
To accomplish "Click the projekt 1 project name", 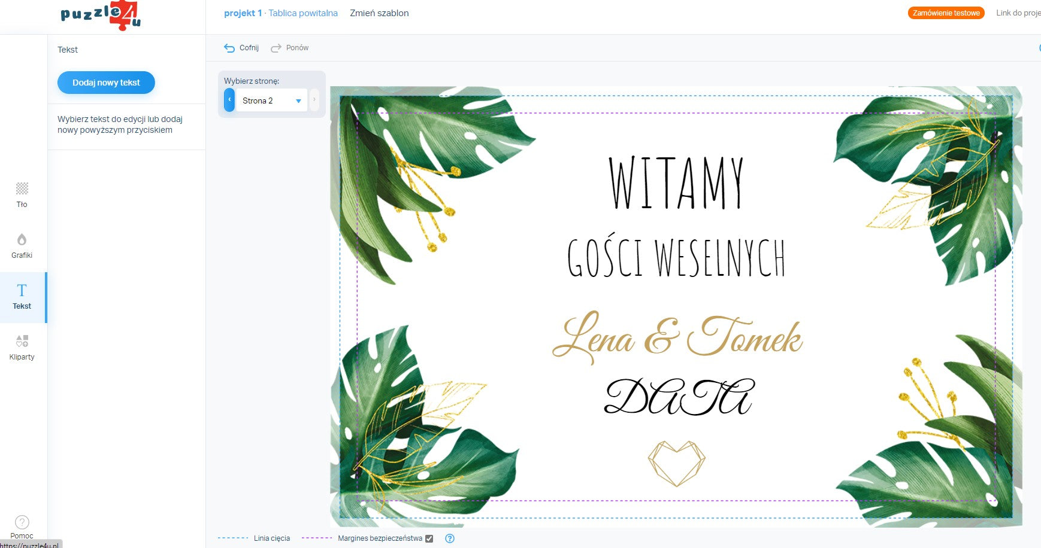I will [x=243, y=13].
